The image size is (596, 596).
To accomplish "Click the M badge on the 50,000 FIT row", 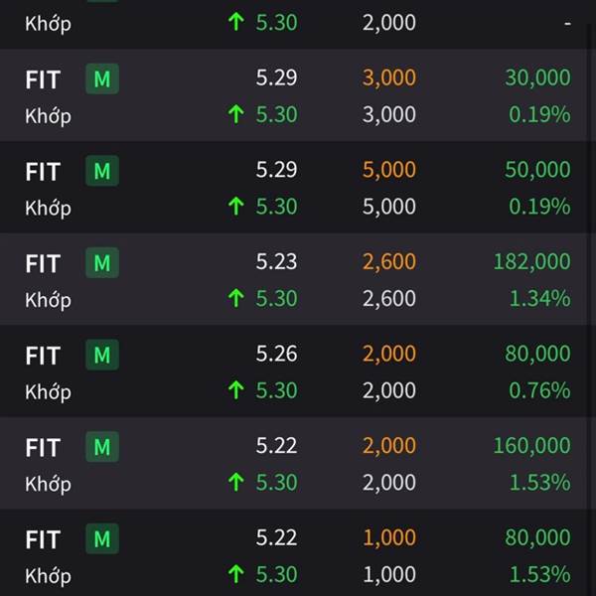I will [102, 171].
